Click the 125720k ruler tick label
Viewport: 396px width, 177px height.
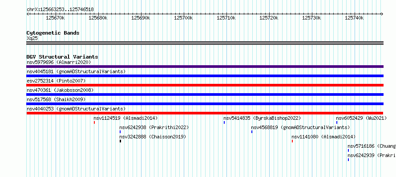269,18
